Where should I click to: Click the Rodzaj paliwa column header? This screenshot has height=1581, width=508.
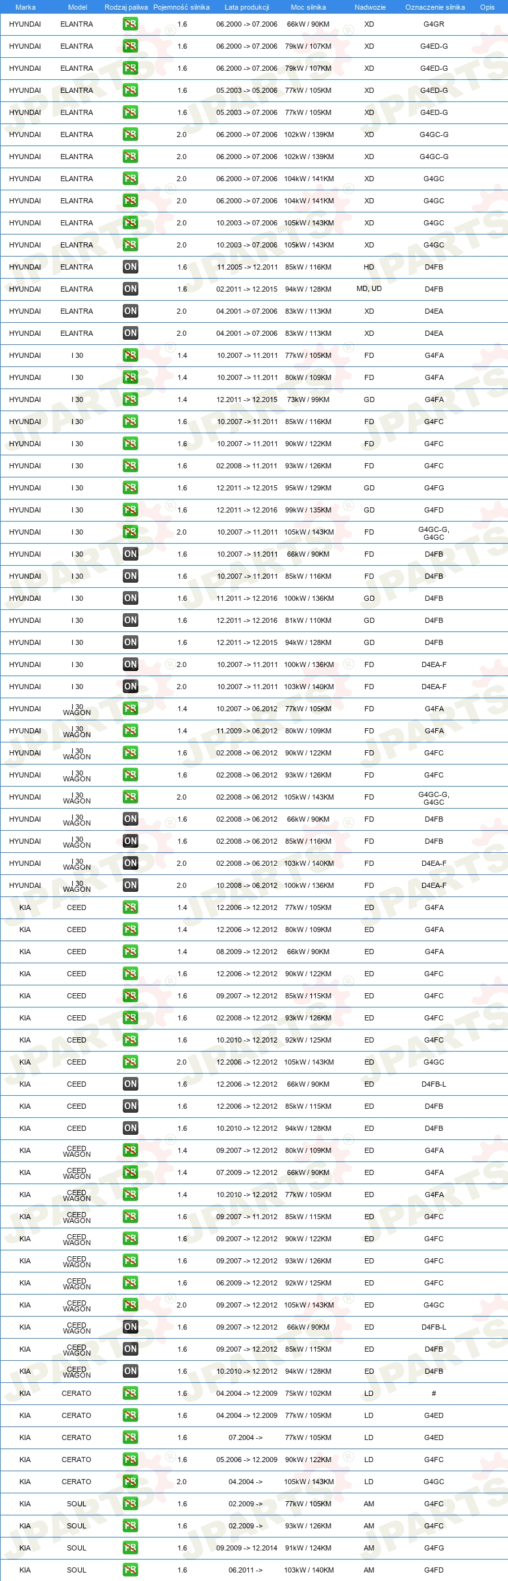pyautogui.click(x=126, y=7)
